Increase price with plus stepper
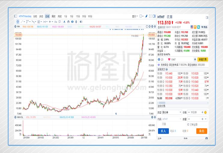 point(202,112)
